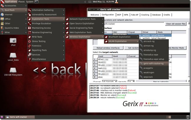The width and height of the screenshot is (191, 120).
Task: Click the Chipset column header
Action: point(134,32)
